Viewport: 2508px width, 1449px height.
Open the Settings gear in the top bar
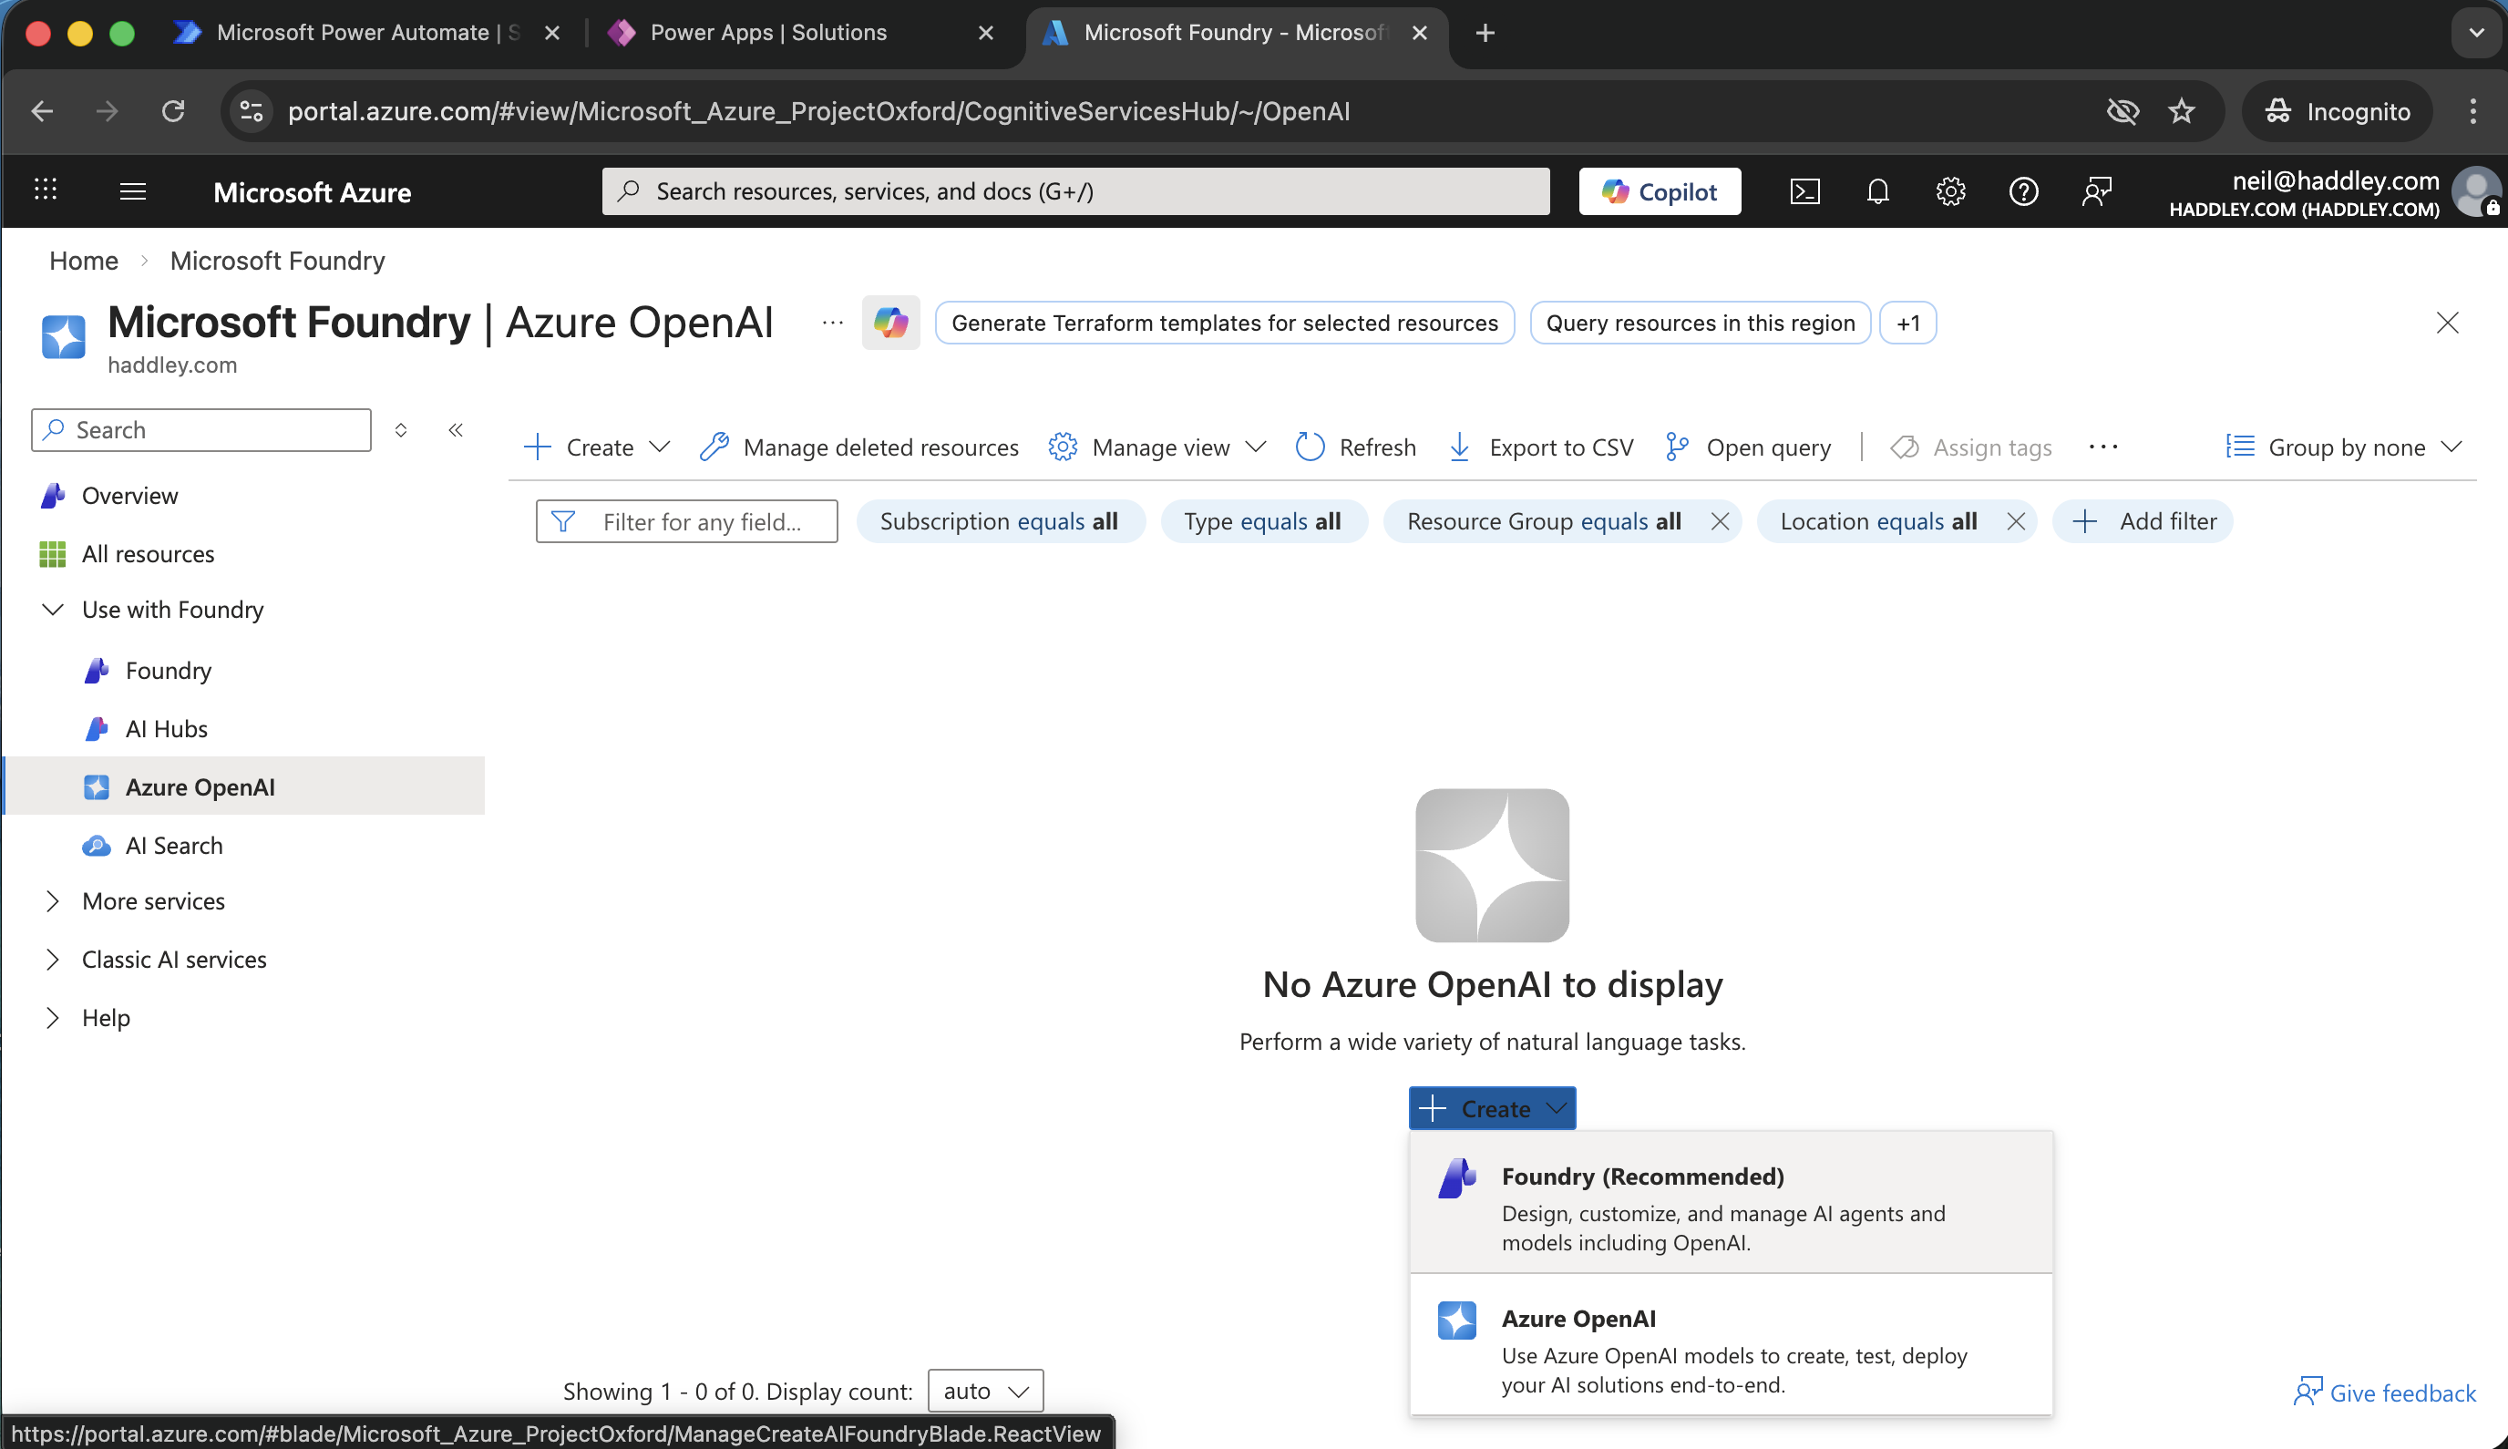pos(1949,191)
